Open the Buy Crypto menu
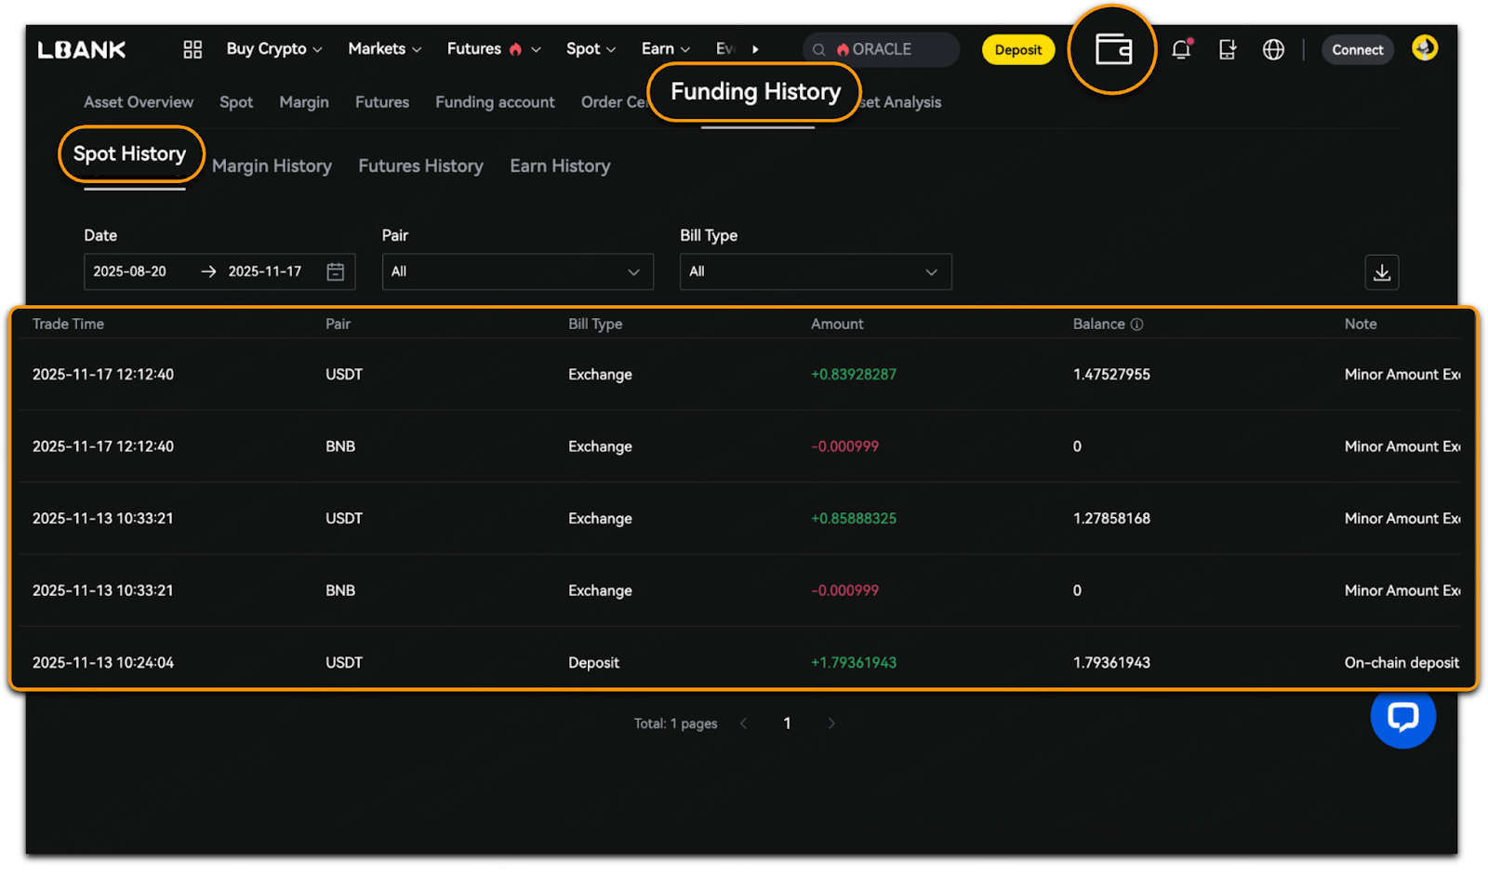 [x=273, y=49]
